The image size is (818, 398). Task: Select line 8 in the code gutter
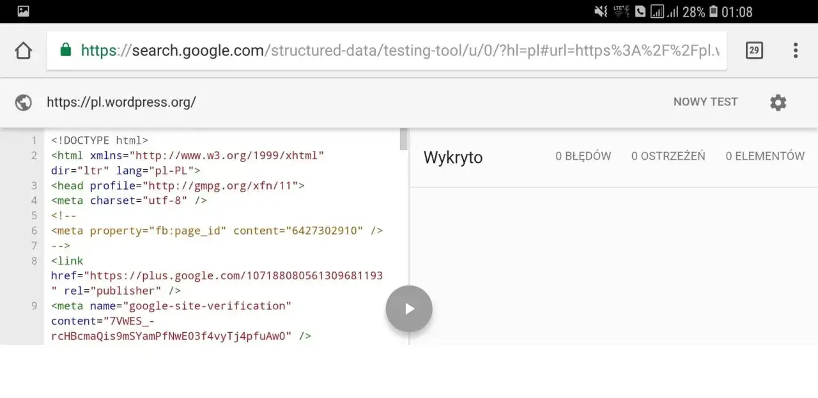(x=34, y=261)
